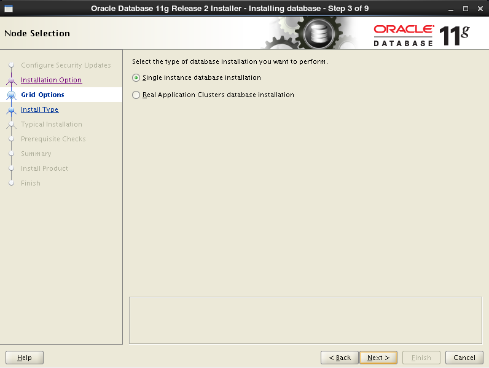
Task: Click the empty message area at the bottom
Action: (306, 320)
